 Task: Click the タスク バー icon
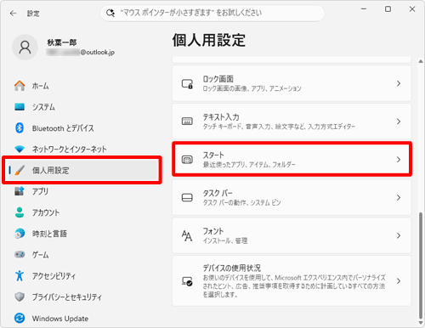pyautogui.click(x=187, y=197)
